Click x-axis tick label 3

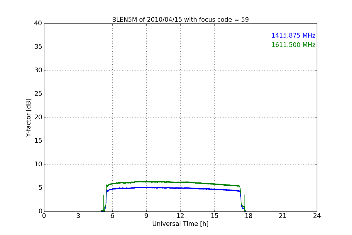click(78, 216)
